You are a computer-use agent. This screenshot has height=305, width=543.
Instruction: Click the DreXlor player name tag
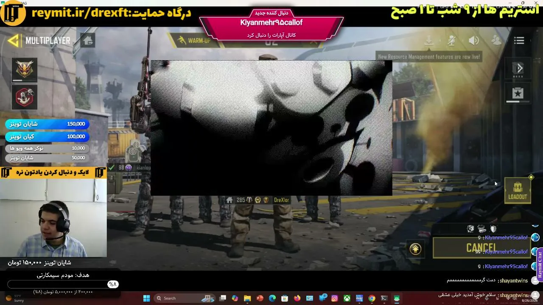click(281, 200)
